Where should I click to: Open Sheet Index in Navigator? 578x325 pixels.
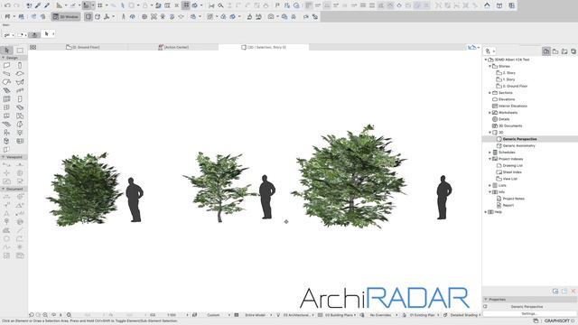pos(512,172)
